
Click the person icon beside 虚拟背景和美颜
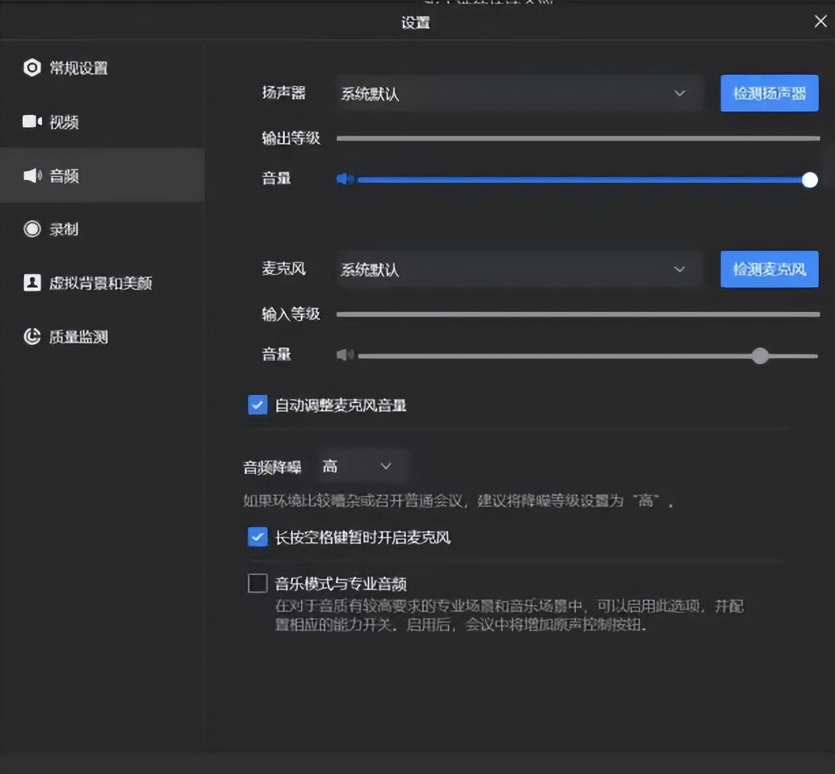[x=31, y=283]
